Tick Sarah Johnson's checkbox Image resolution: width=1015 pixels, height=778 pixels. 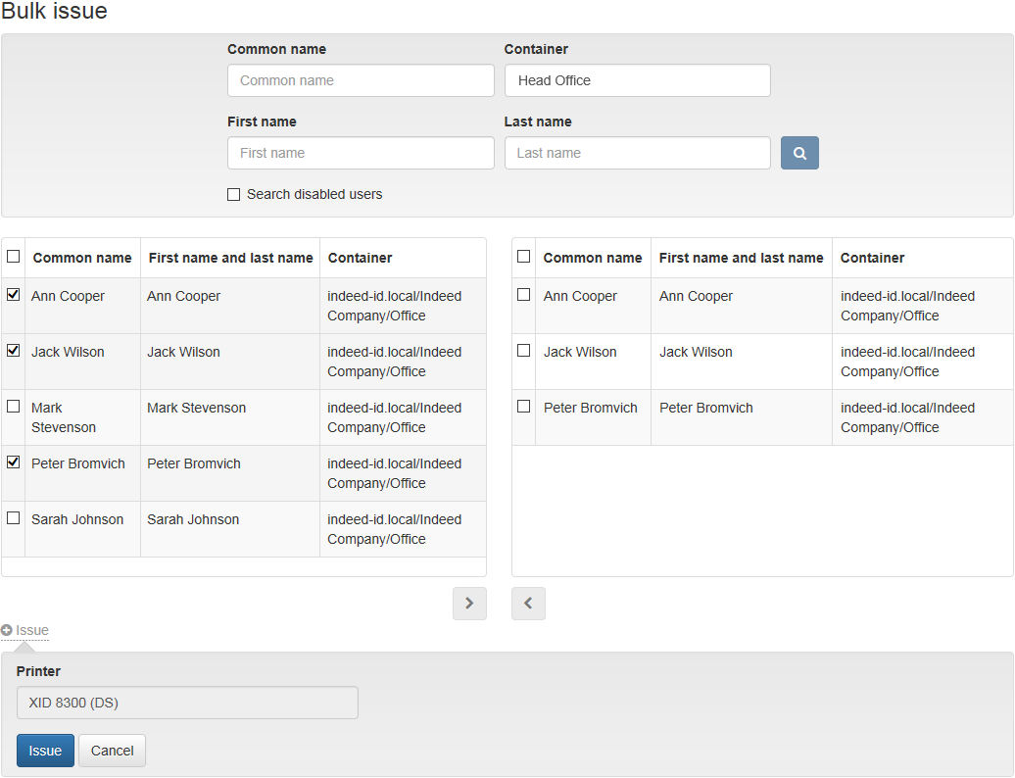coord(14,517)
